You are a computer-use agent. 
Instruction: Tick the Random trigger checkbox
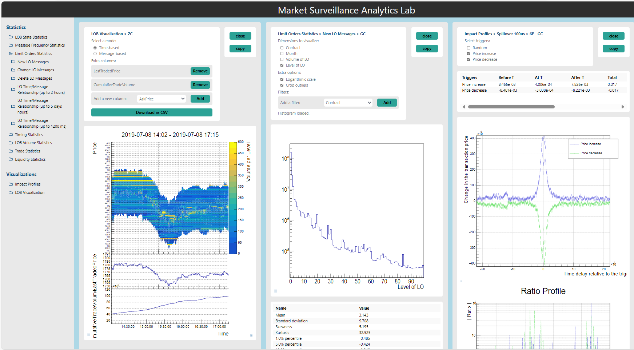(x=468, y=48)
